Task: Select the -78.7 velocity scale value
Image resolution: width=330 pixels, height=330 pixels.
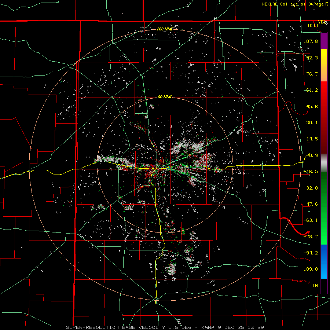Action: coord(311,237)
